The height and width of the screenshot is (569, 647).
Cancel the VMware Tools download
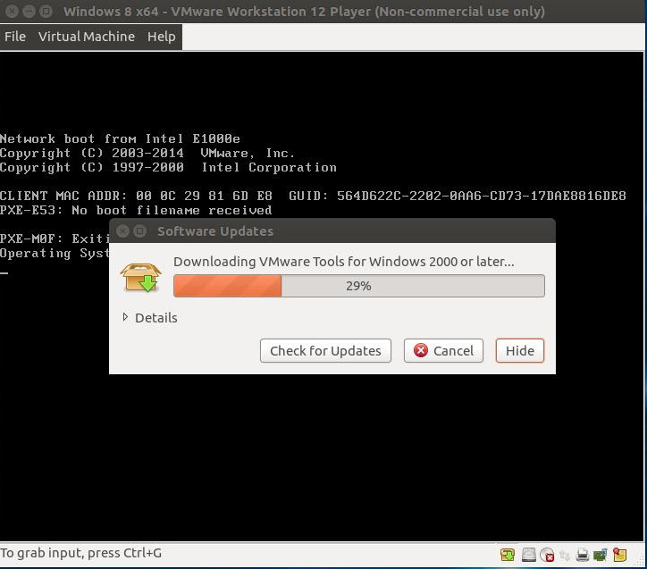pyautogui.click(x=443, y=351)
